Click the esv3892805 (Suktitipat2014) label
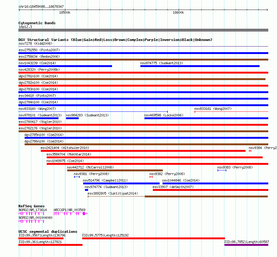 pos(113,193)
